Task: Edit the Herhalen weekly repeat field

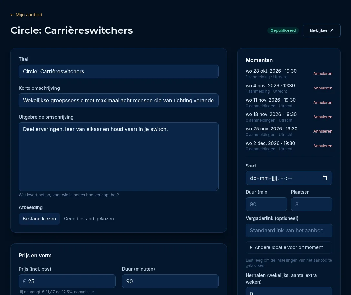Action: tap(289, 291)
